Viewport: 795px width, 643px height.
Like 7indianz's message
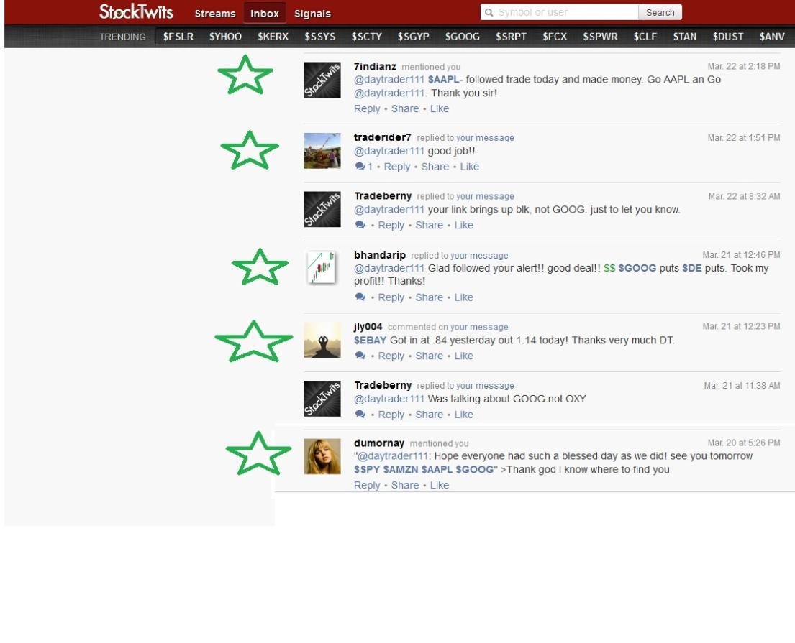(439, 109)
